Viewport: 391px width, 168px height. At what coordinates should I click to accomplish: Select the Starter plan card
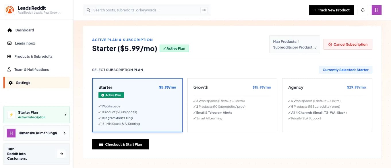137,105
